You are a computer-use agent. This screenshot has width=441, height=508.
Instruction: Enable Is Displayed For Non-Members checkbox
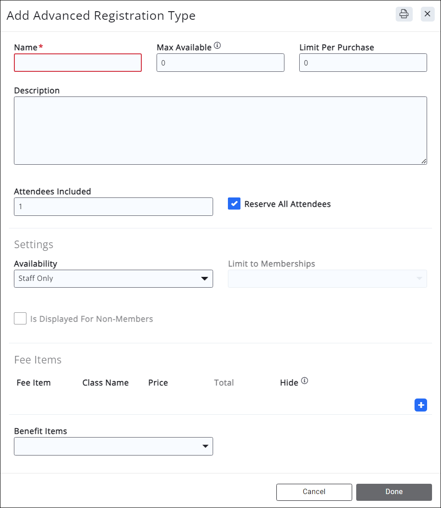(20, 319)
